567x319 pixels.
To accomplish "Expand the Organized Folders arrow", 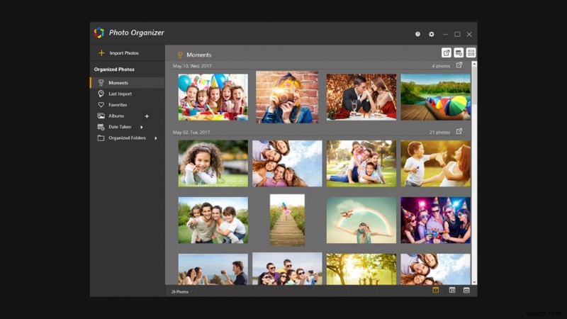I will tap(156, 138).
